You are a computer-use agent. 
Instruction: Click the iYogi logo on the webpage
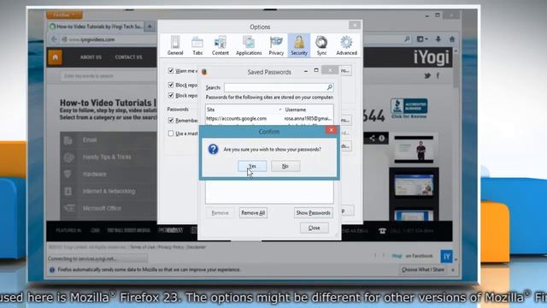(431, 57)
